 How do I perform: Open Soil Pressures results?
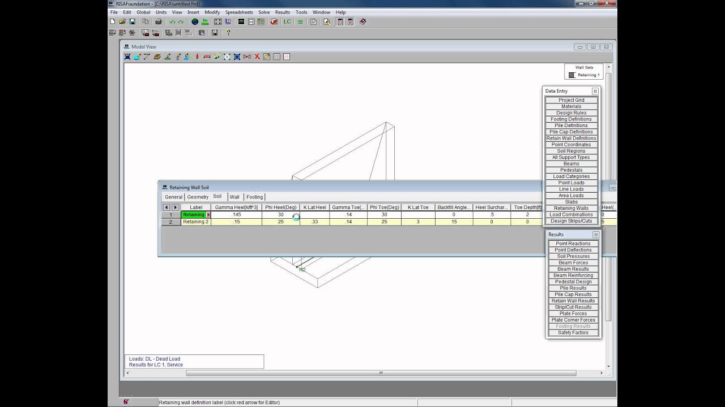(573, 256)
